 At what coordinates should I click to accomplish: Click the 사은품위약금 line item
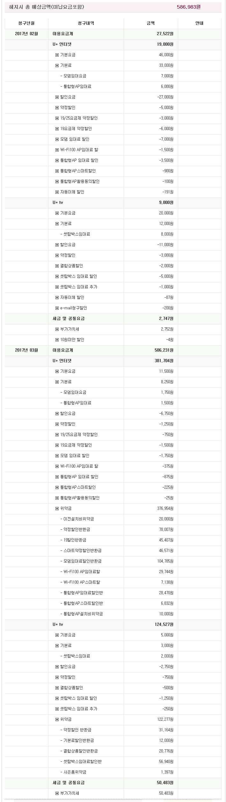click(75, 772)
